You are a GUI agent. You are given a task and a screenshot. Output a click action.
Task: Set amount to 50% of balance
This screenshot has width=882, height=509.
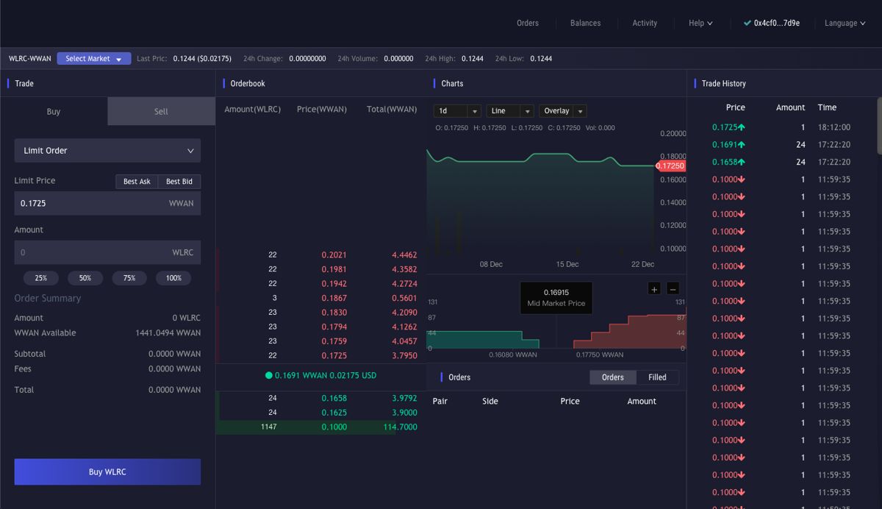point(85,278)
